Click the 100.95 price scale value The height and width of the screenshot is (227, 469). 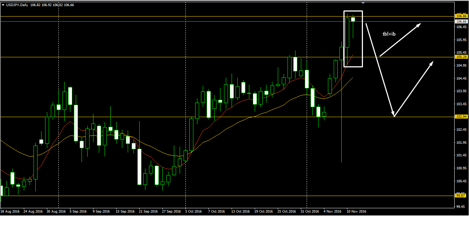tap(461, 168)
